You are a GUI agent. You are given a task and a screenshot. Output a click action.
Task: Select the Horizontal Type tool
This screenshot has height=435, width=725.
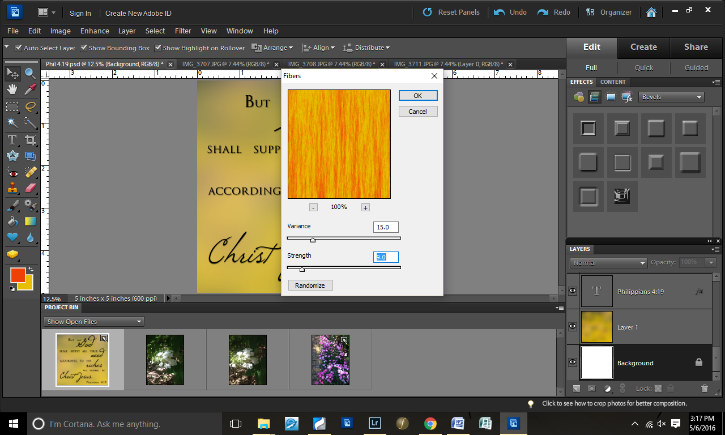12,139
